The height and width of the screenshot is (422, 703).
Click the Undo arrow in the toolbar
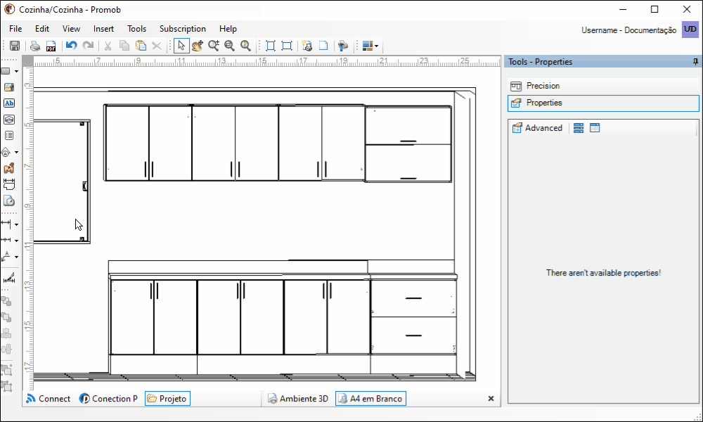coord(71,46)
